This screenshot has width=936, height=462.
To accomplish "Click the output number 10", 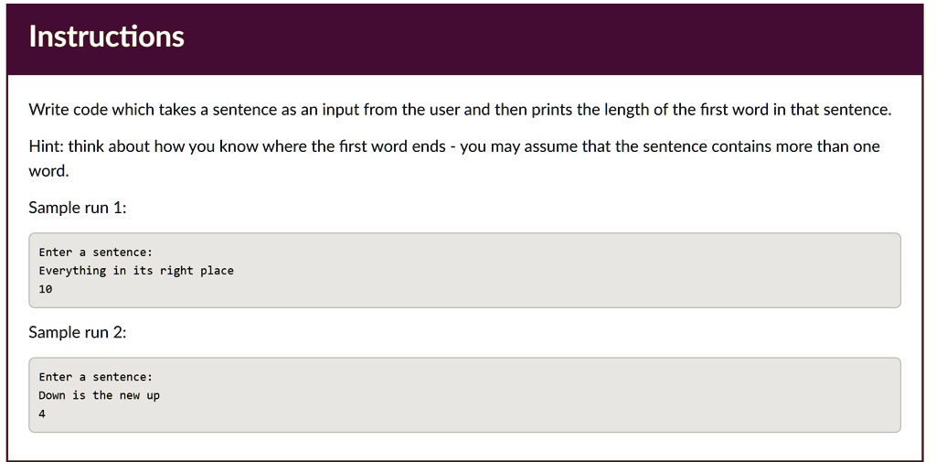I will pos(46,289).
